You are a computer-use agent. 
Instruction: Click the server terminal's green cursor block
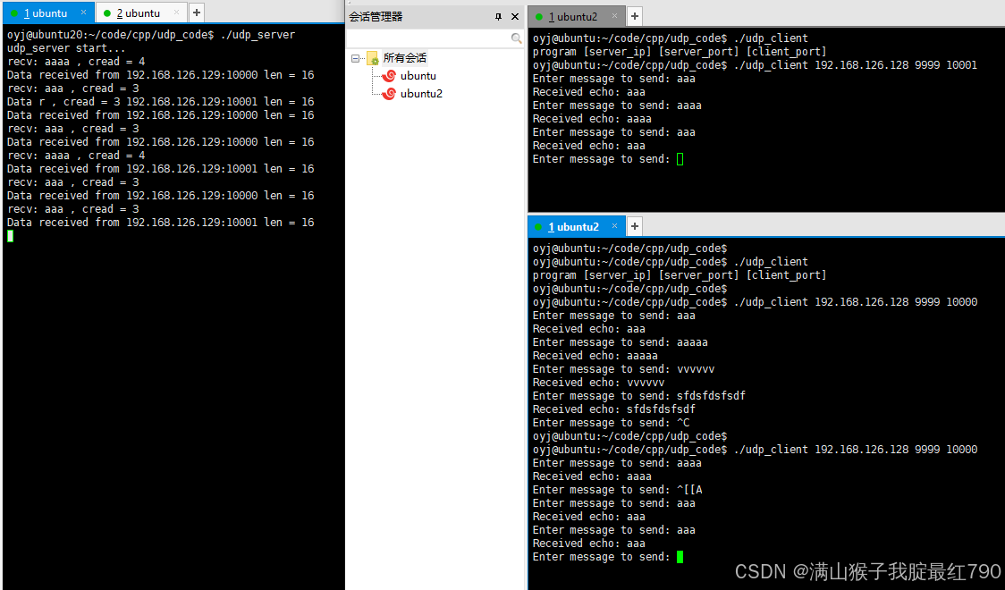point(10,236)
